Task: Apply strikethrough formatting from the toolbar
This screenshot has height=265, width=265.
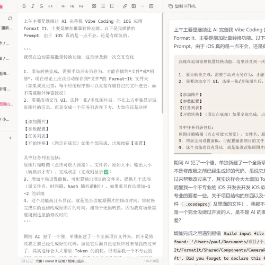Action: (41, 6)
